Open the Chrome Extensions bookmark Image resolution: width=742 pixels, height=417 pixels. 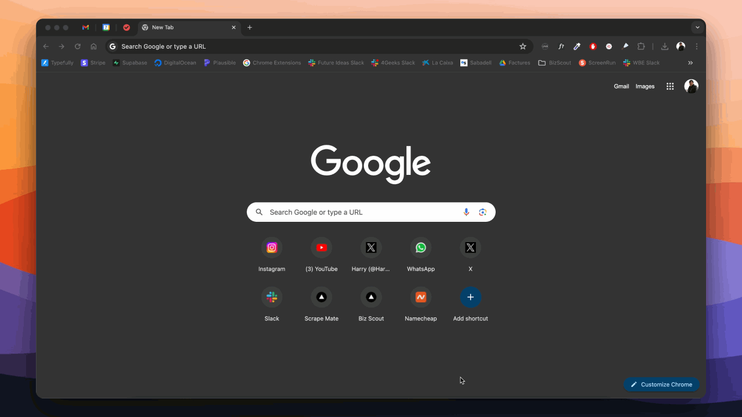coord(272,63)
